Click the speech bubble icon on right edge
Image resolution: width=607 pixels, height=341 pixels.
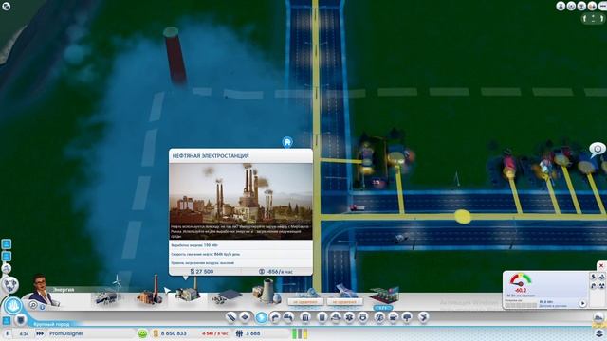(598, 150)
